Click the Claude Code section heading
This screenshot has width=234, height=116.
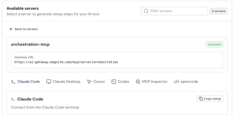(30, 99)
